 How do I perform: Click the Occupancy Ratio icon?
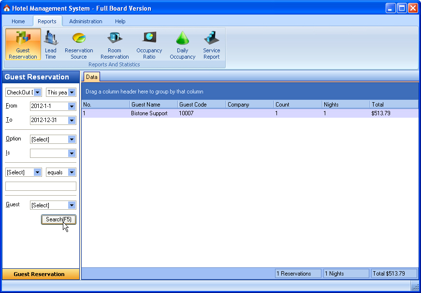tap(149, 45)
